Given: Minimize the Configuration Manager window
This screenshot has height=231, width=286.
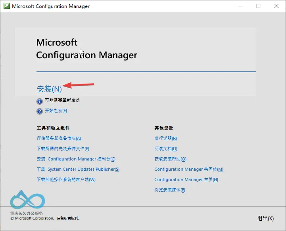Looking at the screenshot, I should click(x=240, y=6).
